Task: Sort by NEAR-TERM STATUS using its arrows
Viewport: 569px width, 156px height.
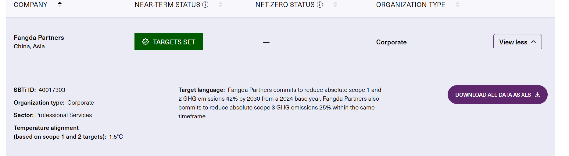Action: pyautogui.click(x=220, y=5)
